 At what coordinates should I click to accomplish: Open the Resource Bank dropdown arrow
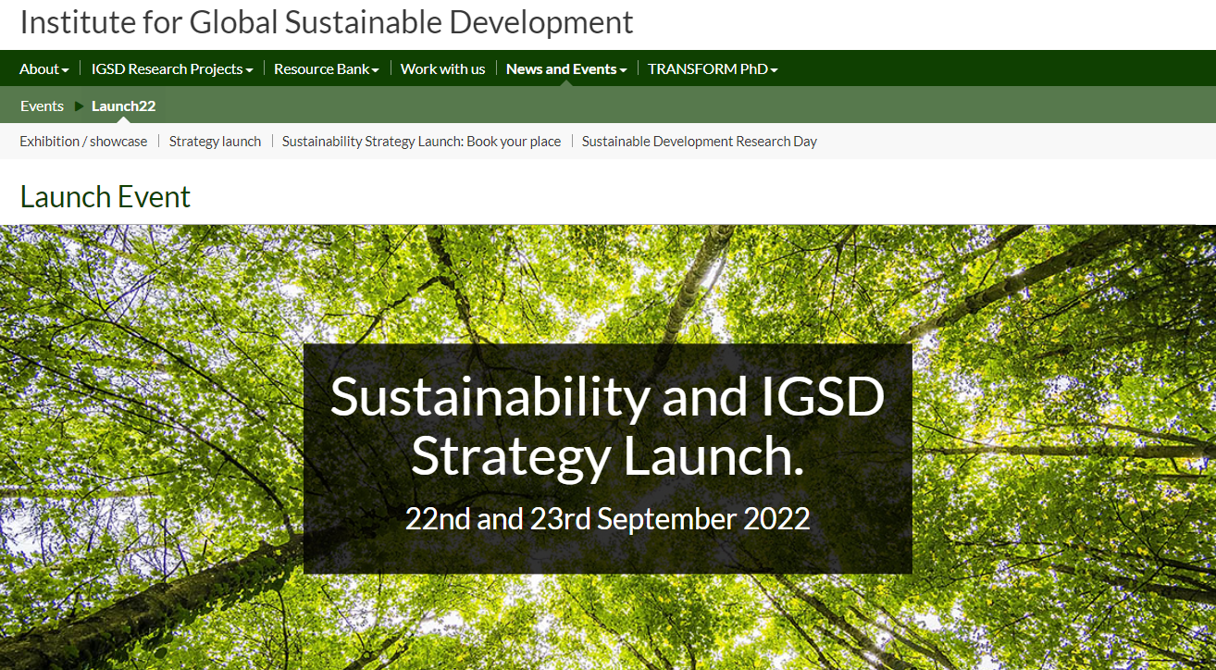tap(376, 70)
